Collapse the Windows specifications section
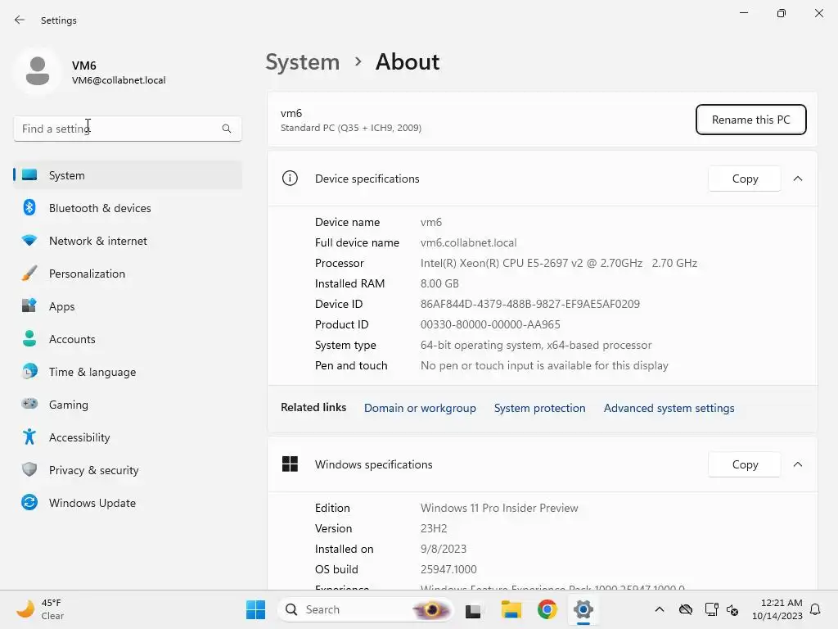 (798, 464)
